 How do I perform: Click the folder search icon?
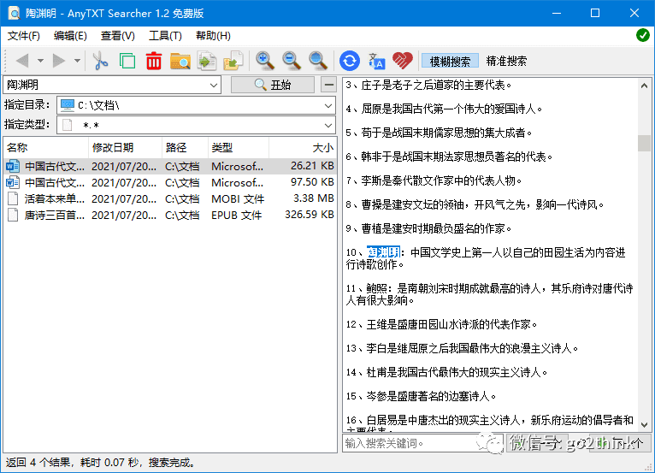click(x=180, y=61)
